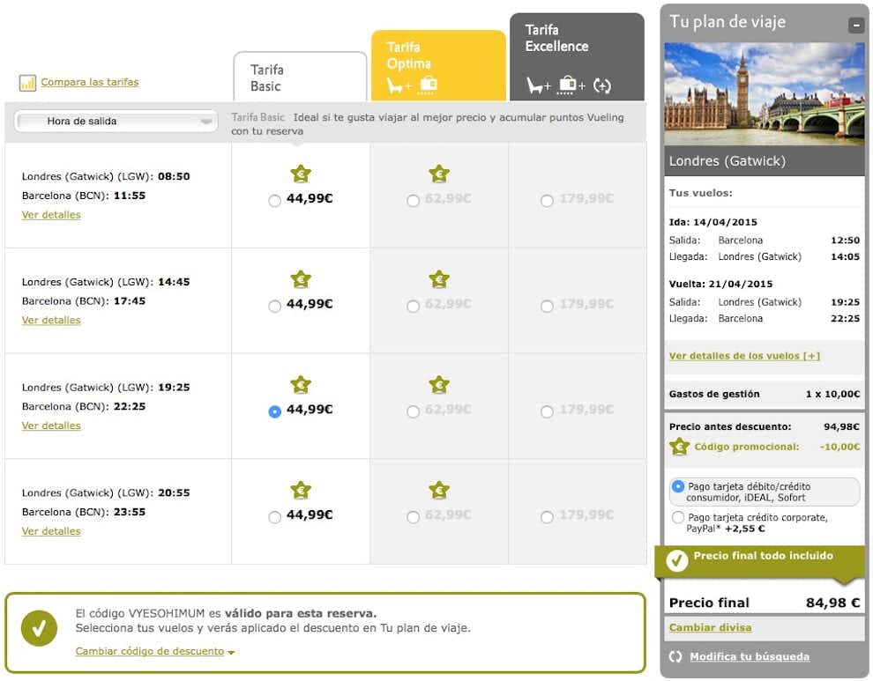Switch to the Tarifa Optima tab
Image resolution: width=873 pixels, height=681 pixels.
click(x=439, y=66)
